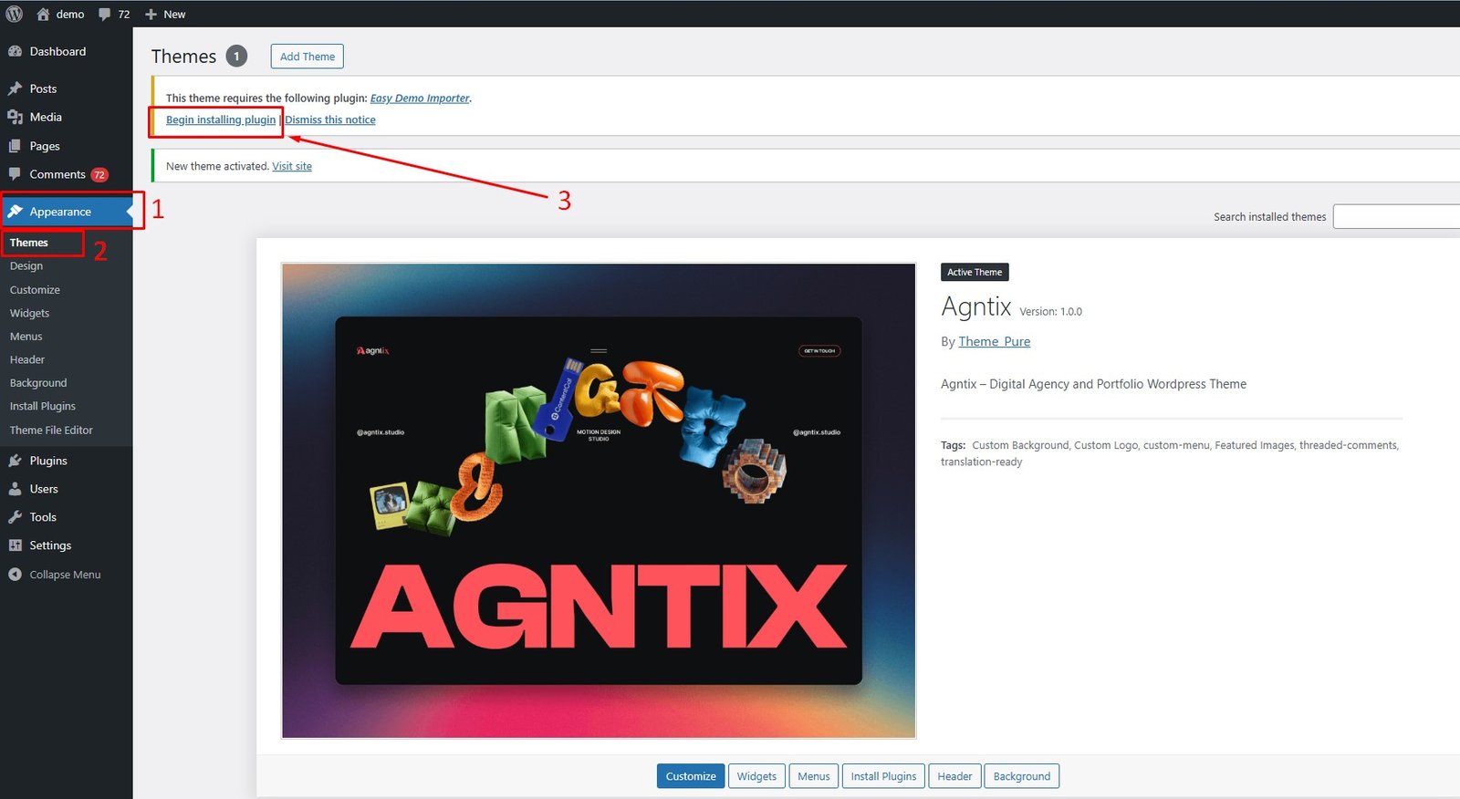Open Menus in the Appearance submenu

point(26,337)
